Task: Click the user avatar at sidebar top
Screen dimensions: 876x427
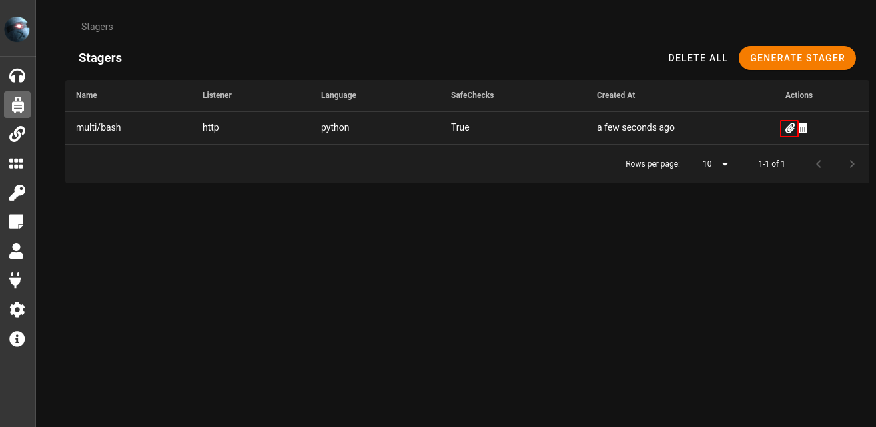Action: 17,29
